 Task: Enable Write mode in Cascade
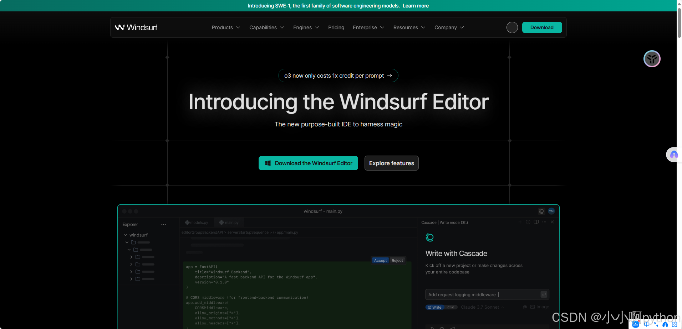pos(435,307)
